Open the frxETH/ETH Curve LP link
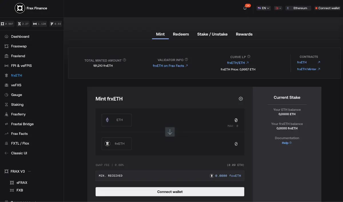This screenshot has width=343, height=202. (238, 63)
